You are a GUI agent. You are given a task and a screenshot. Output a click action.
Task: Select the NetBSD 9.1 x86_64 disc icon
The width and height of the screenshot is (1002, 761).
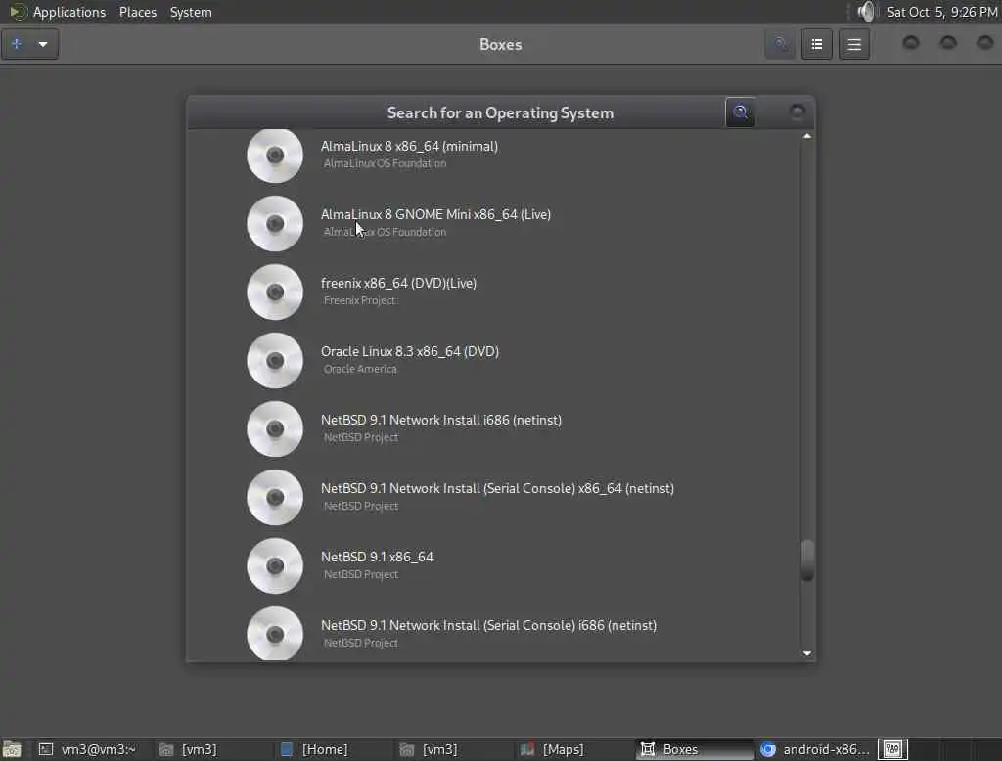[275, 565]
